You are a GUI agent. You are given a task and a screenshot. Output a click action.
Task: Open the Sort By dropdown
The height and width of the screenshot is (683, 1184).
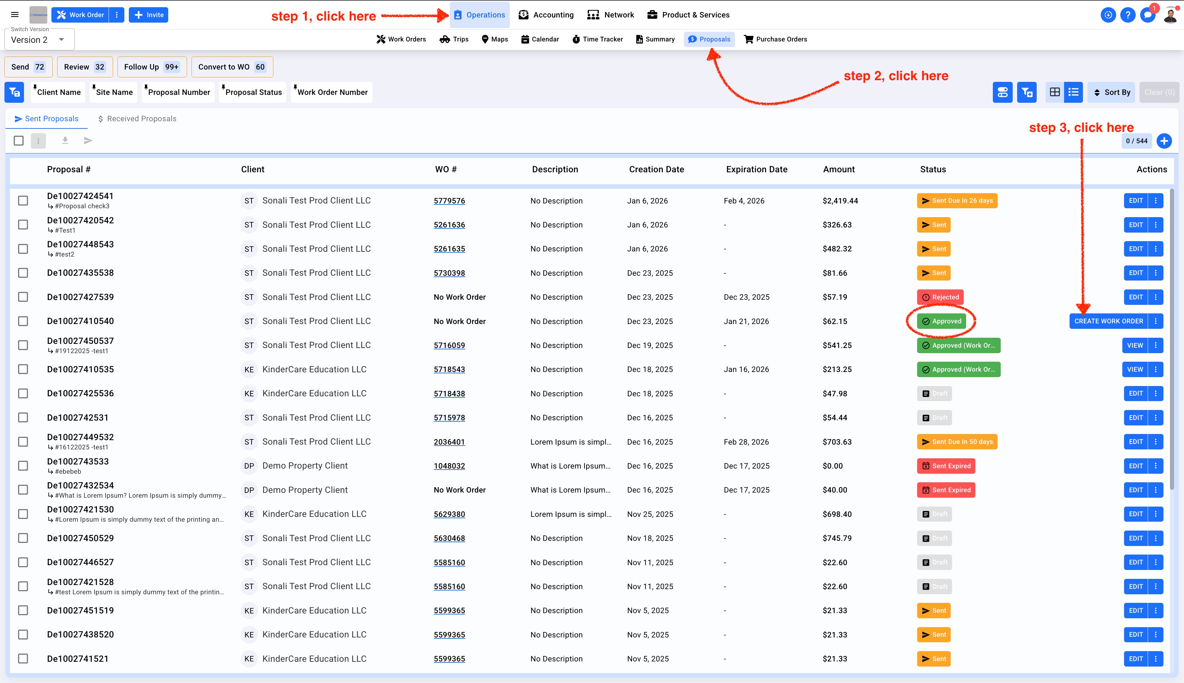tap(1111, 92)
